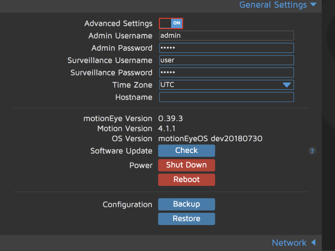335x251 pixels.
Task: Click the Time Zone label
Action: coord(132,85)
